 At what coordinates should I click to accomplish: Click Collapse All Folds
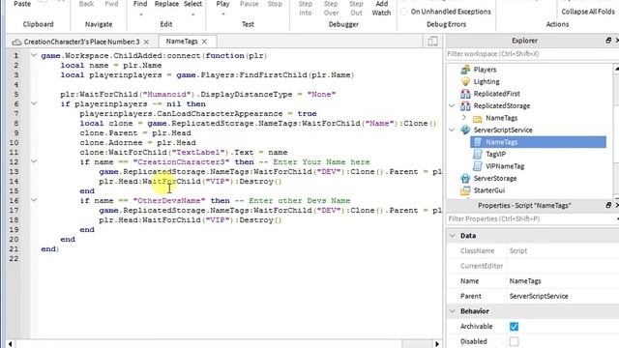coord(588,12)
